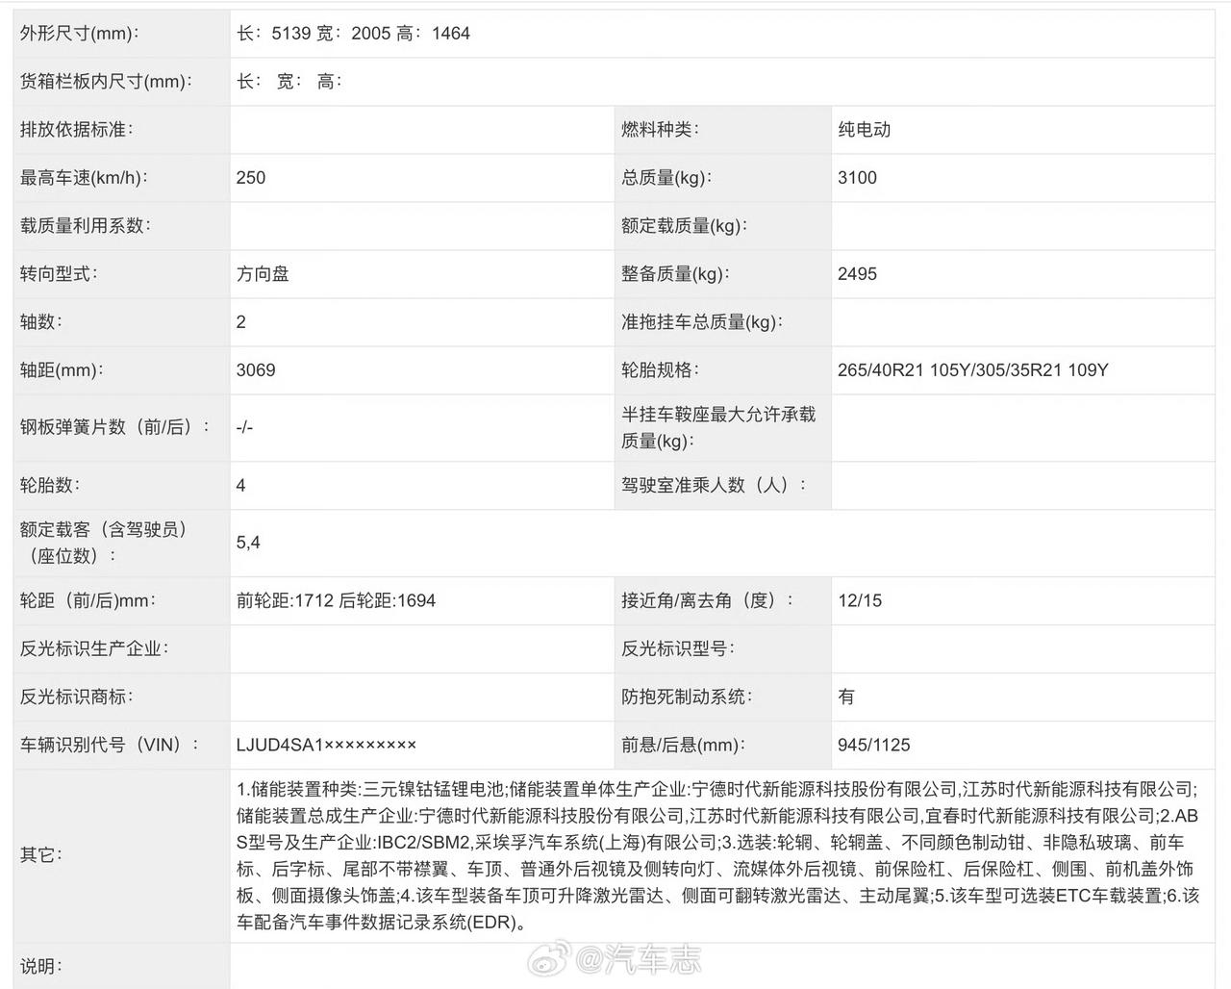Viewport: 1231px width, 989px height.
Task: Click the 轮距（前/后)mm label
Action: (88, 600)
